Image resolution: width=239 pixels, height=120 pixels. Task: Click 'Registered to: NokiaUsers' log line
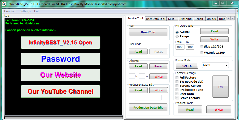click(22, 23)
